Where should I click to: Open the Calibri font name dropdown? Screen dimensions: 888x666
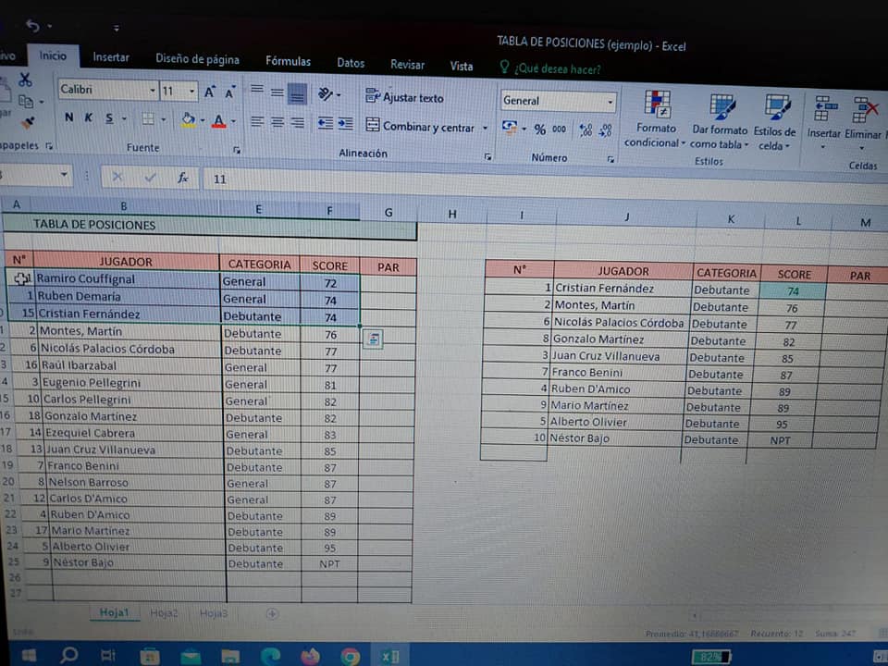point(153,92)
